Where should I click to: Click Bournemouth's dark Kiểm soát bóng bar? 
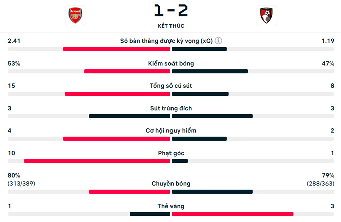pyautogui.click(x=210, y=71)
